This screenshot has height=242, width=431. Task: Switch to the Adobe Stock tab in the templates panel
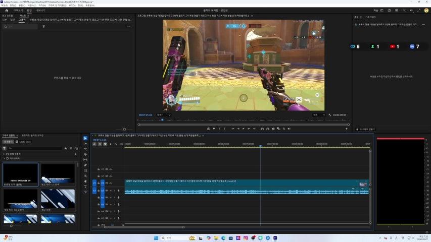tap(23, 142)
